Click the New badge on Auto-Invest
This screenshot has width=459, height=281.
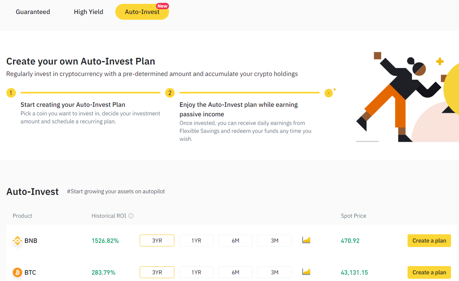pyautogui.click(x=162, y=6)
